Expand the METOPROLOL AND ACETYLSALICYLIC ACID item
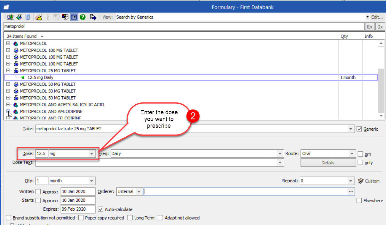This screenshot has height=225, width=386. [x=8, y=105]
